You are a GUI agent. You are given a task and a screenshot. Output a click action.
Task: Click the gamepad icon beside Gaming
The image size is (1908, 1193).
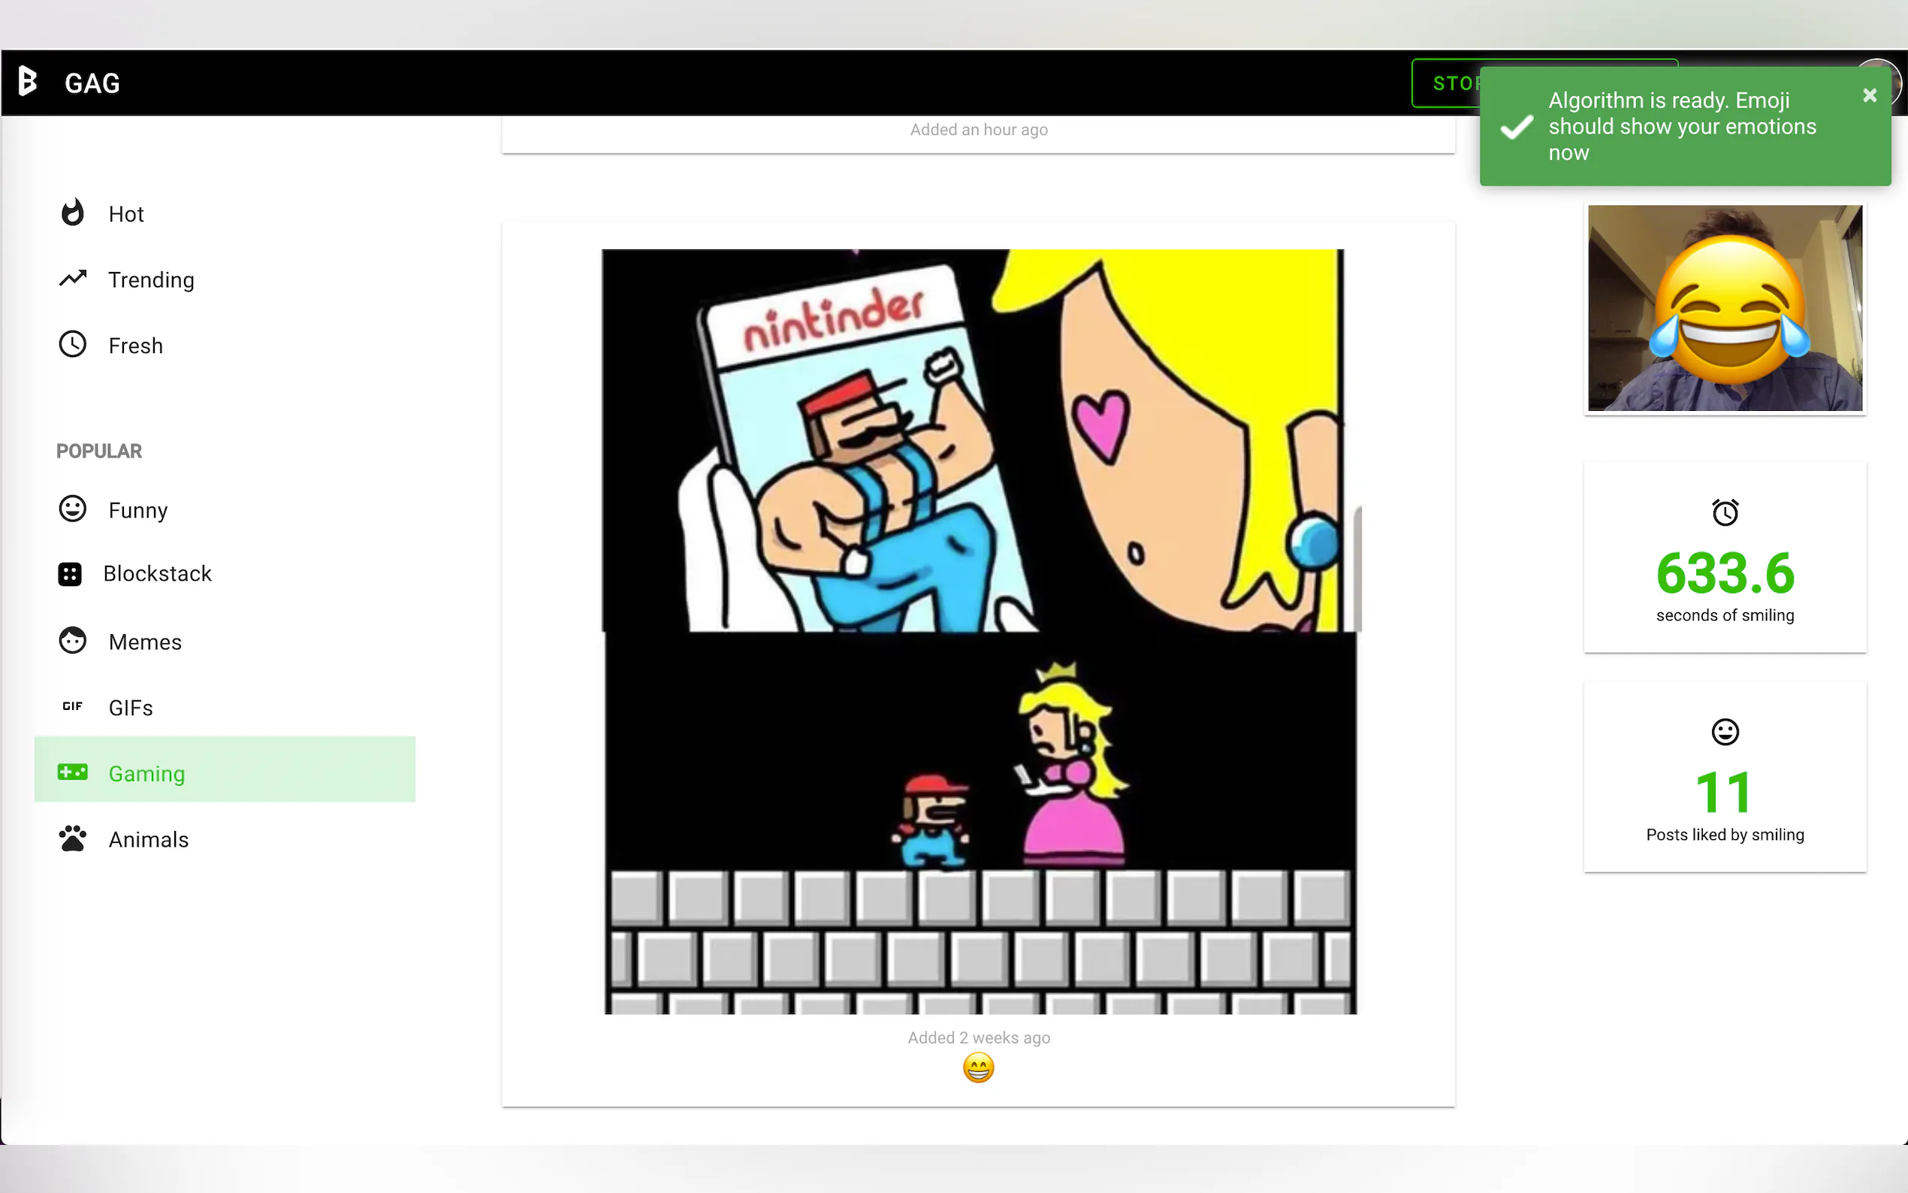[x=73, y=772]
